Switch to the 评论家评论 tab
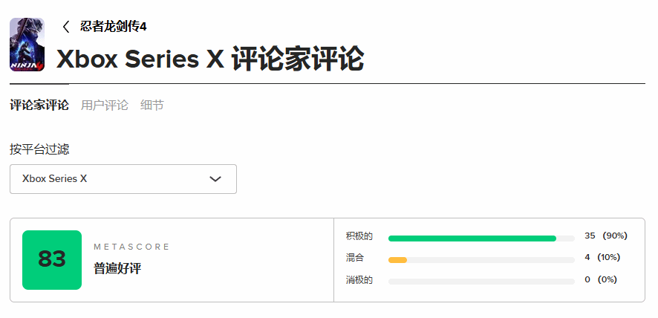The image size is (658, 318). point(39,106)
